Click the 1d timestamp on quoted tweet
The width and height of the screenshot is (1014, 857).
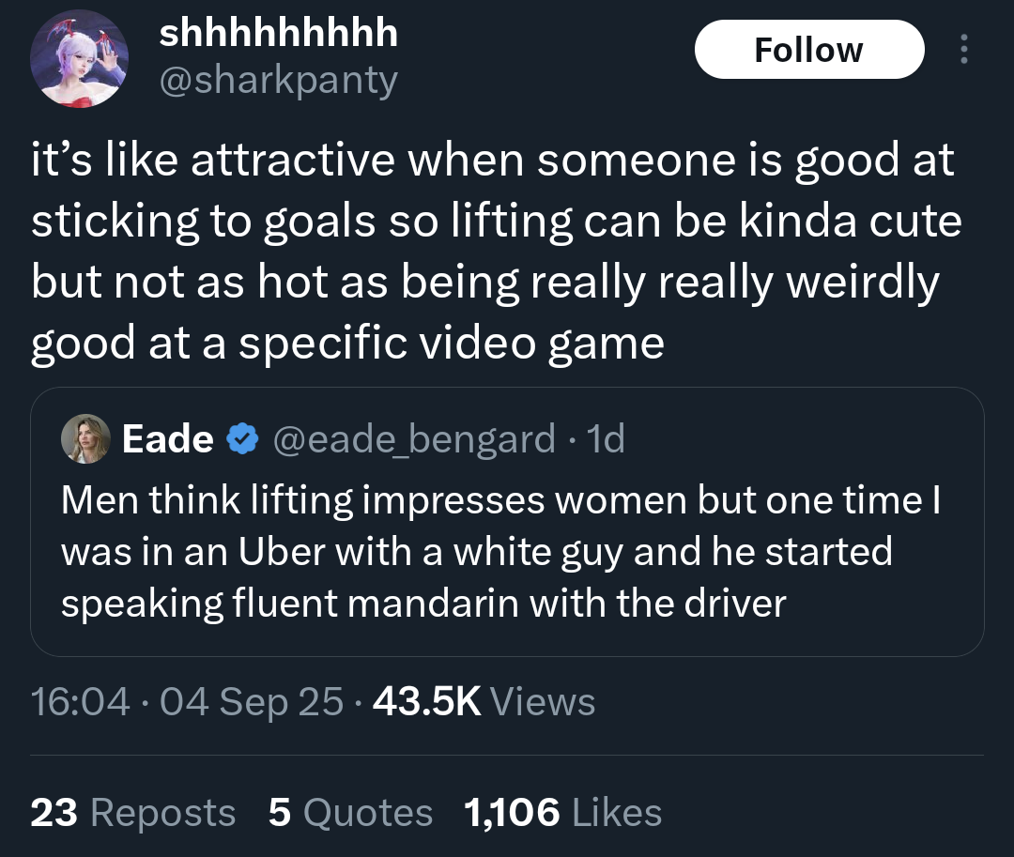click(606, 439)
